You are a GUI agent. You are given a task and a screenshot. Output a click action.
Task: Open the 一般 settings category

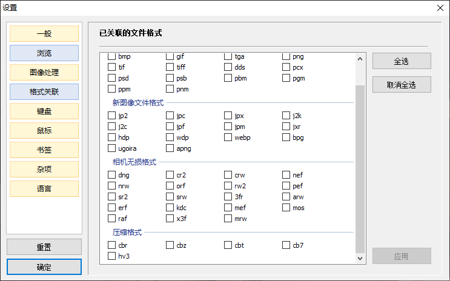click(44, 33)
